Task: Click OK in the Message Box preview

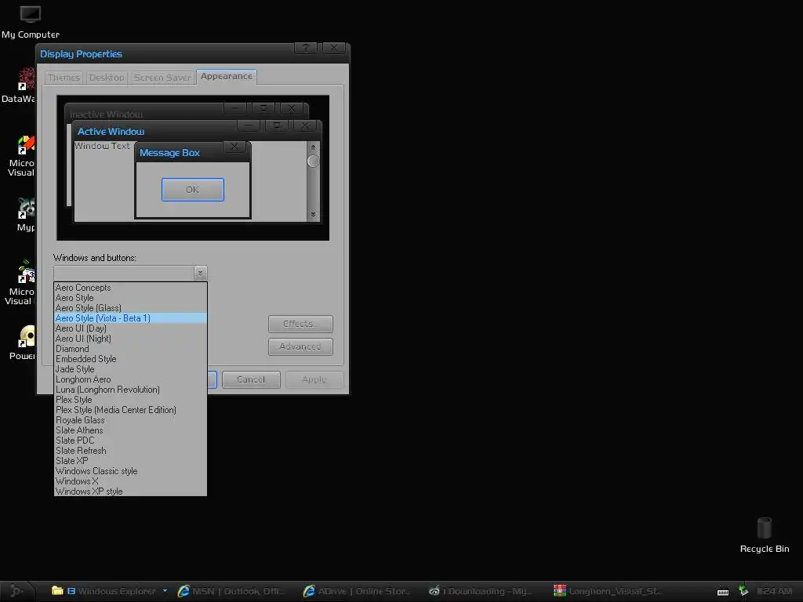Action: [193, 190]
